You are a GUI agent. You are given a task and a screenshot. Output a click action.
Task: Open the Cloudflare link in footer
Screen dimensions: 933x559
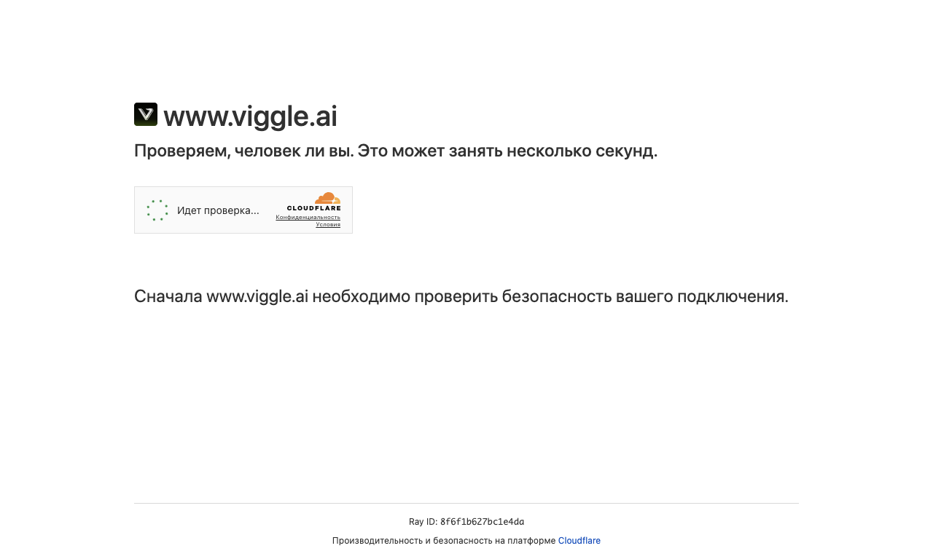pos(579,541)
